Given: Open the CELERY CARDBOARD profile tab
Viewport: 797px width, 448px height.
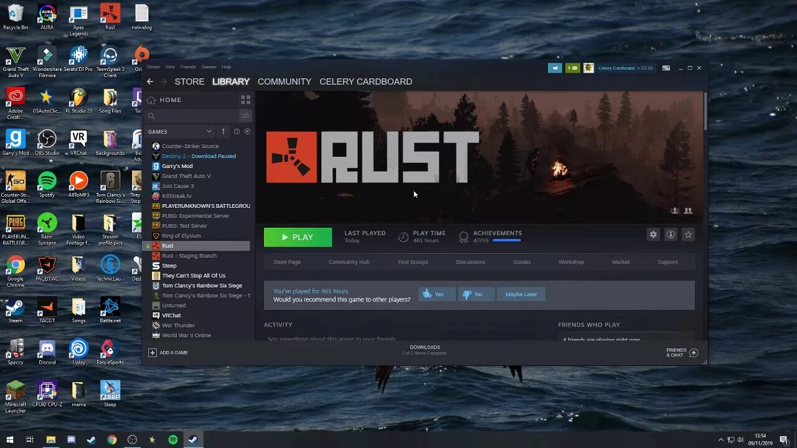Looking at the screenshot, I should (x=365, y=82).
